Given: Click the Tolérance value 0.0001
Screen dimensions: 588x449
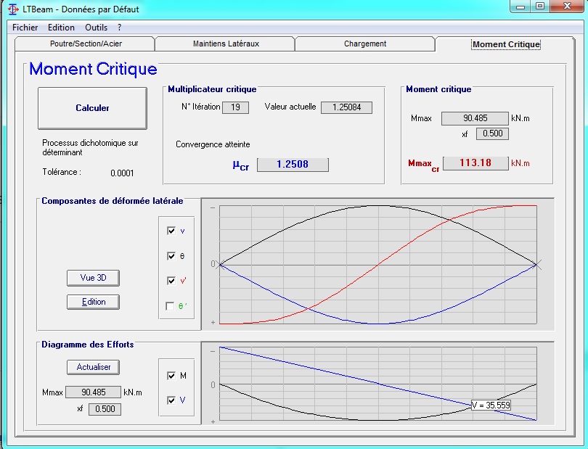Looking at the screenshot, I should (122, 173).
